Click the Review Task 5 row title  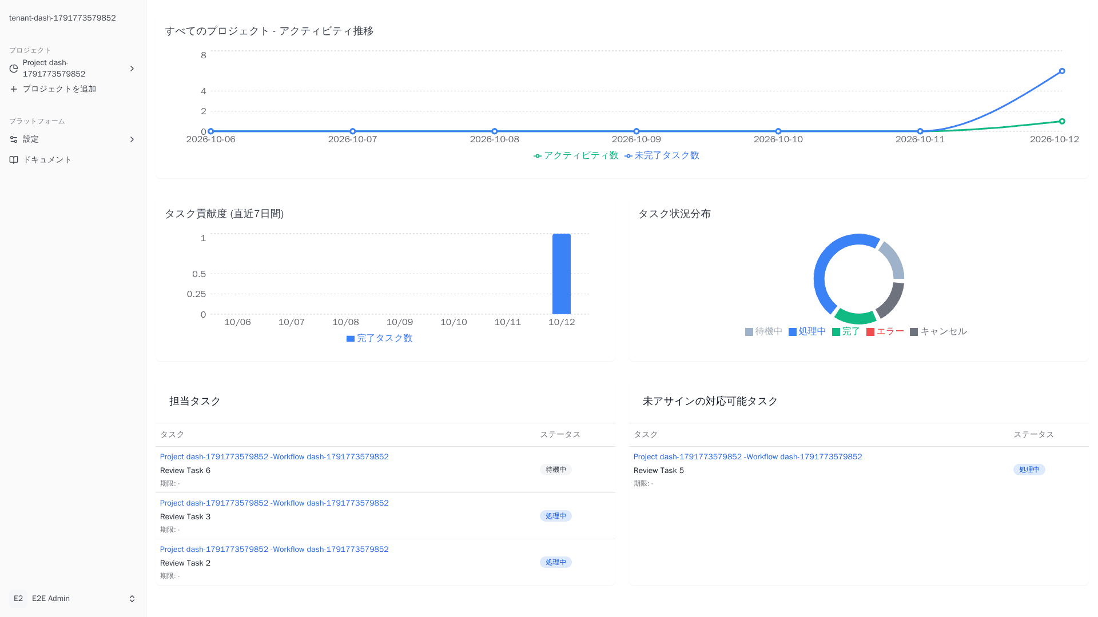tap(659, 471)
